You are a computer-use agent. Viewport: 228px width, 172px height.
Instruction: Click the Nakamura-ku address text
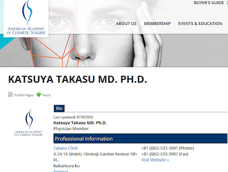click(67, 166)
